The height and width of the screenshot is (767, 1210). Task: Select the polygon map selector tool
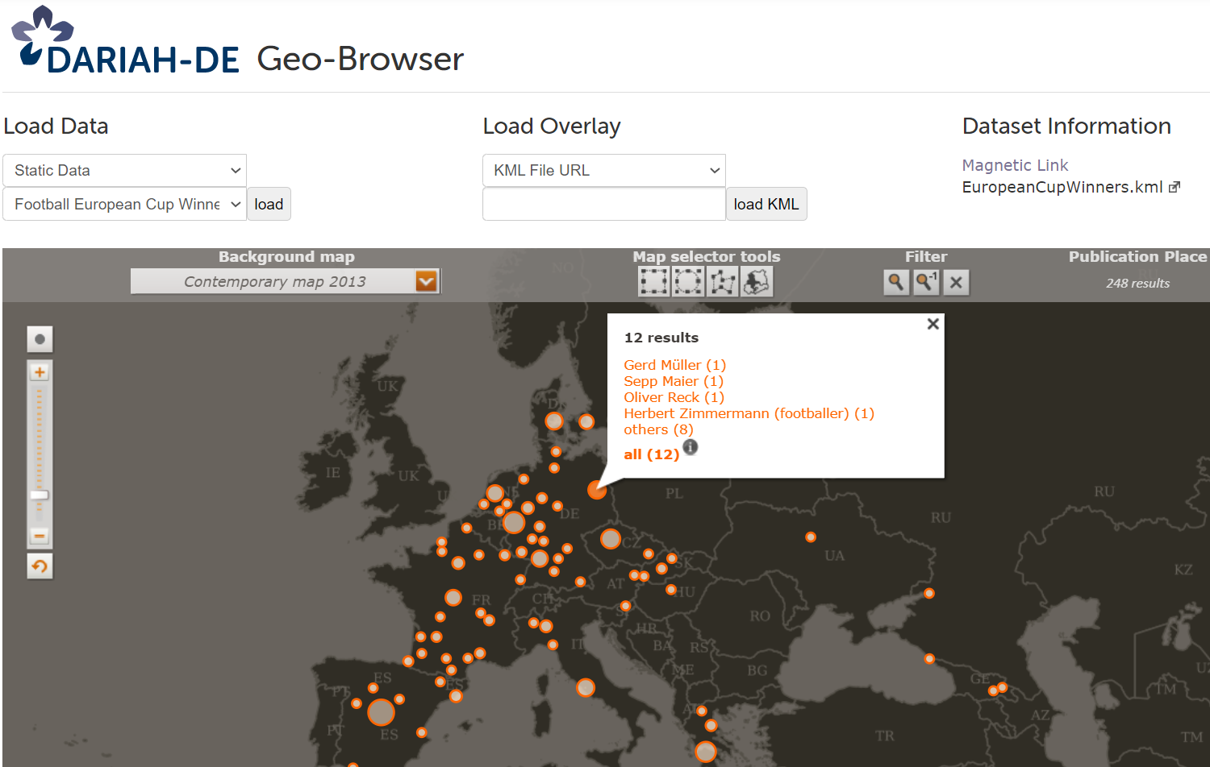pos(722,281)
